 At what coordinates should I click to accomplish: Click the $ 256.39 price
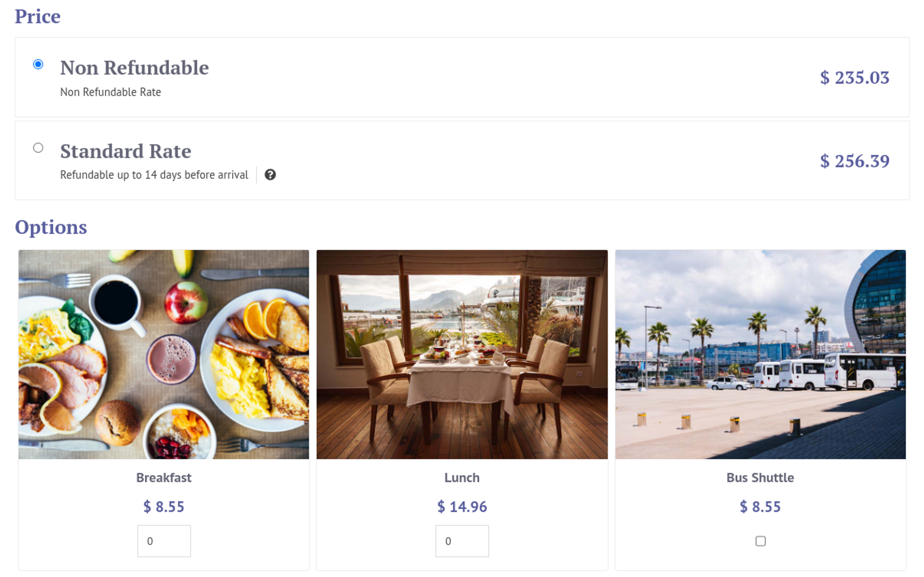pyautogui.click(x=854, y=161)
